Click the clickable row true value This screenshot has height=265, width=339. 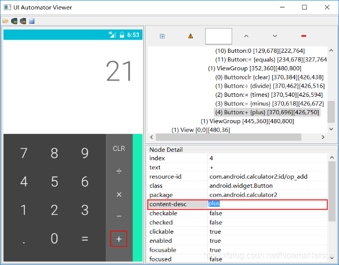[x=215, y=232]
